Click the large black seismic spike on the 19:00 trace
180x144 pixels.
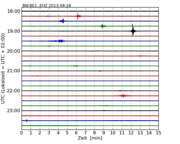point(133,31)
